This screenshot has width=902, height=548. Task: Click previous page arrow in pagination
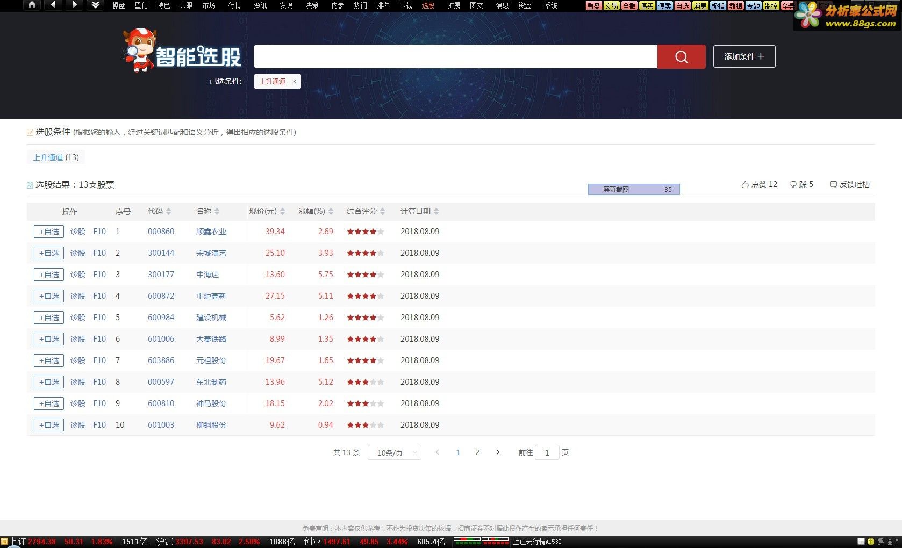coord(437,452)
